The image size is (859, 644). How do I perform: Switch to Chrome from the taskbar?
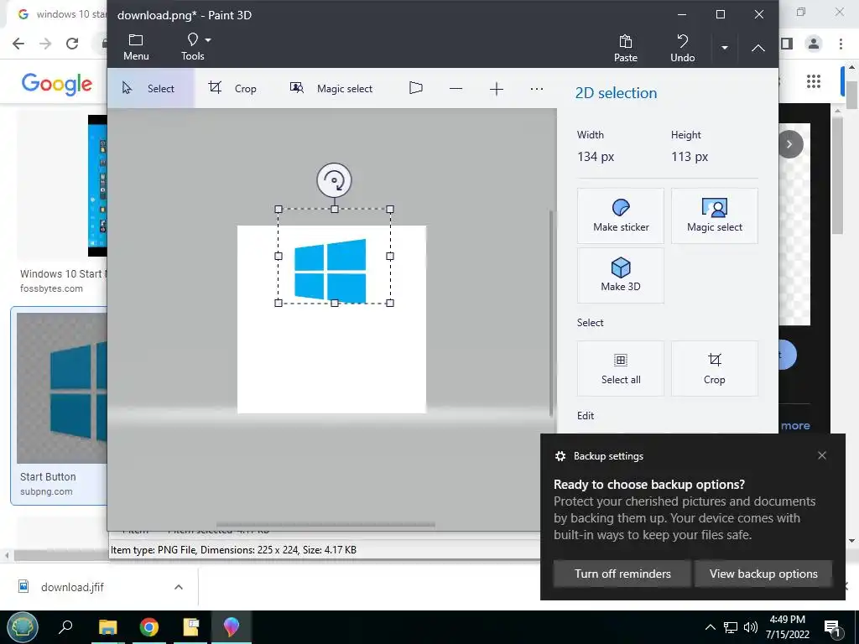(x=149, y=627)
